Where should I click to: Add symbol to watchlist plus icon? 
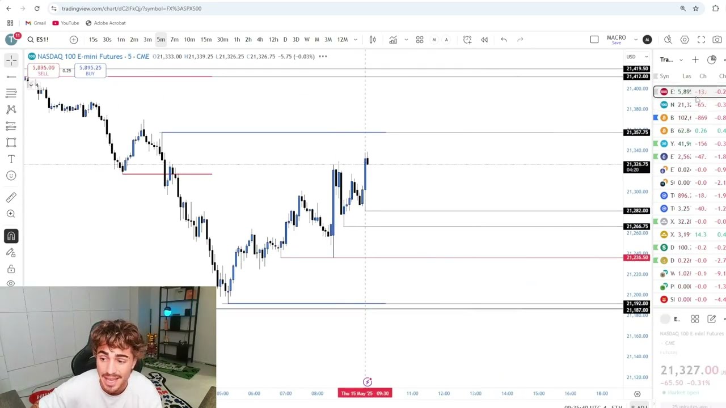(x=695, y=59)
